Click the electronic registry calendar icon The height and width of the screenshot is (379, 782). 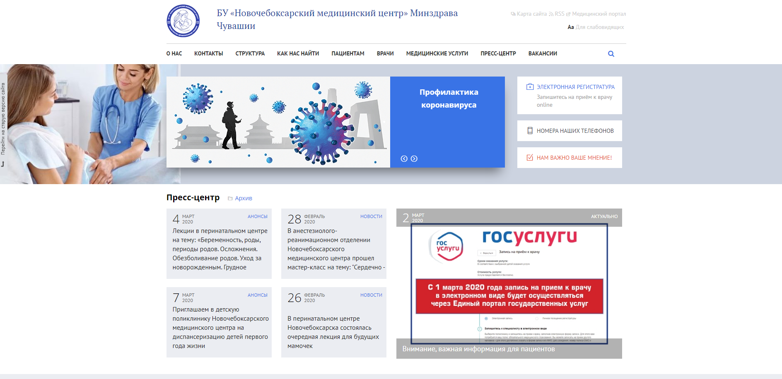[x=530, y=87]
